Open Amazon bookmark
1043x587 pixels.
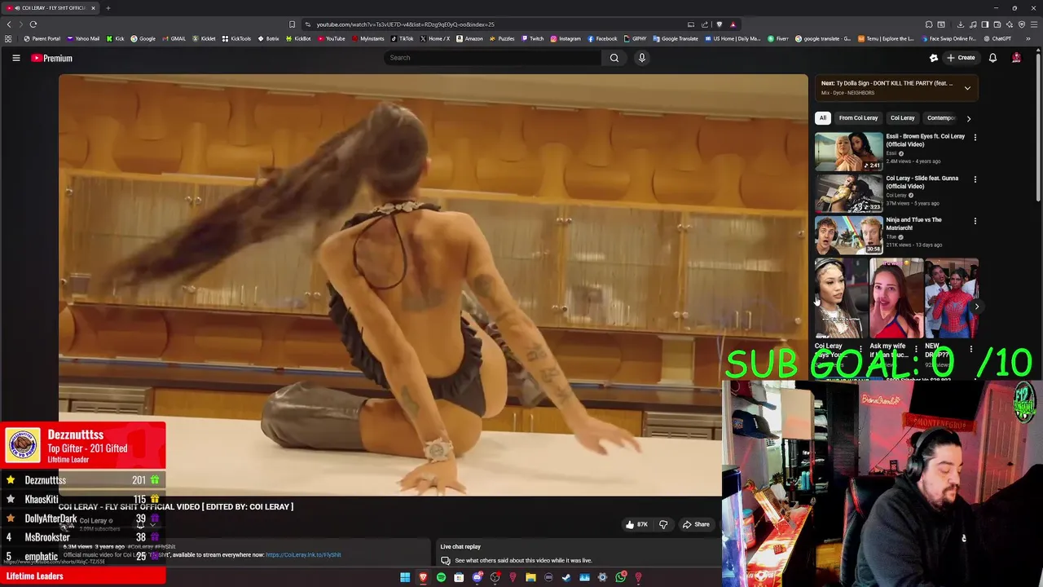coord(469,38)
